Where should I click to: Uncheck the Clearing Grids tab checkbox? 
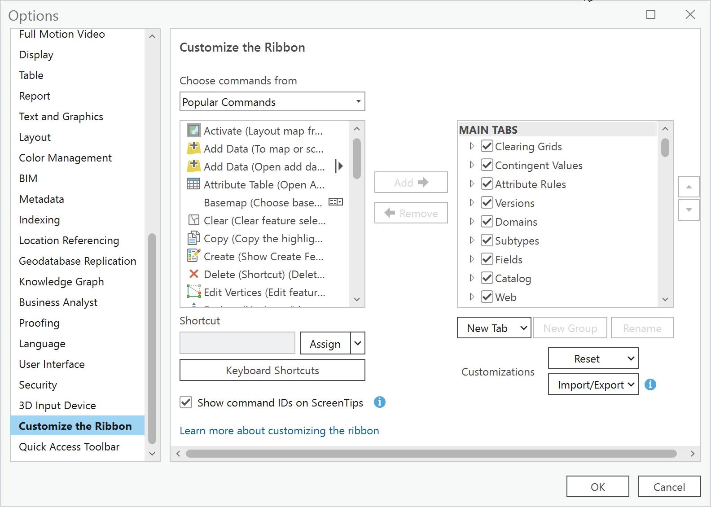click(487, 146)
